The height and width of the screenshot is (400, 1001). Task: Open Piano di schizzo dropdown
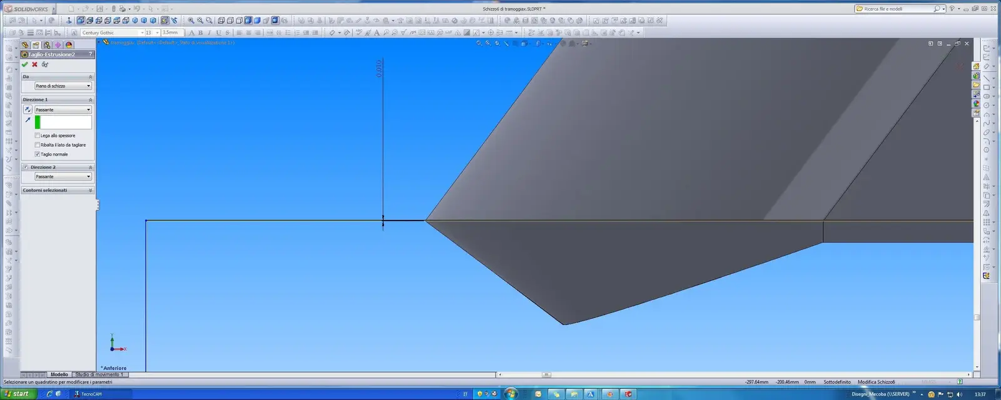point(63,86)
